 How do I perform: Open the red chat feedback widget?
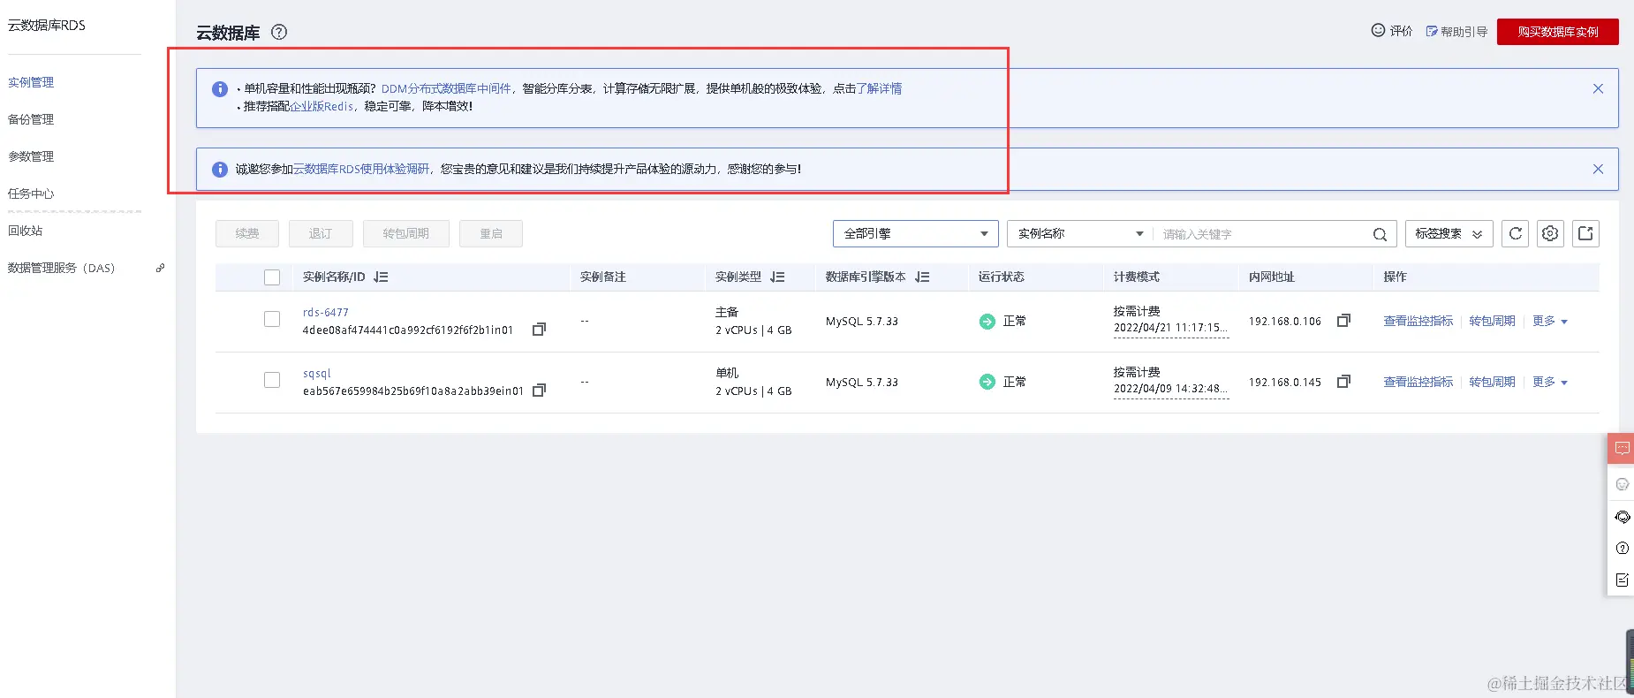coord(1622,448)
